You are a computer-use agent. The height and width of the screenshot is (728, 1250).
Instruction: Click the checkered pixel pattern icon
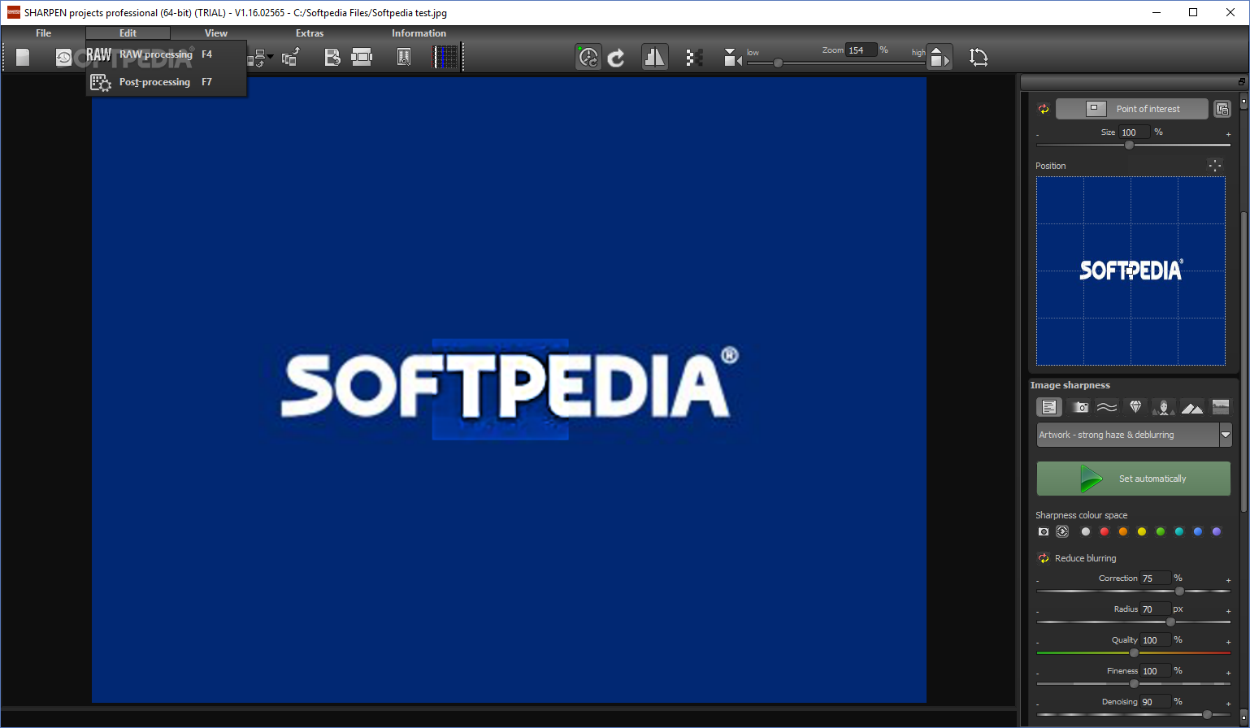click(694, 57)
